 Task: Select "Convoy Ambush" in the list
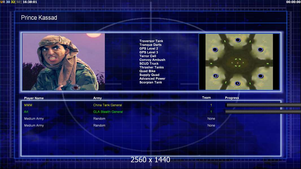coord(152,60)
